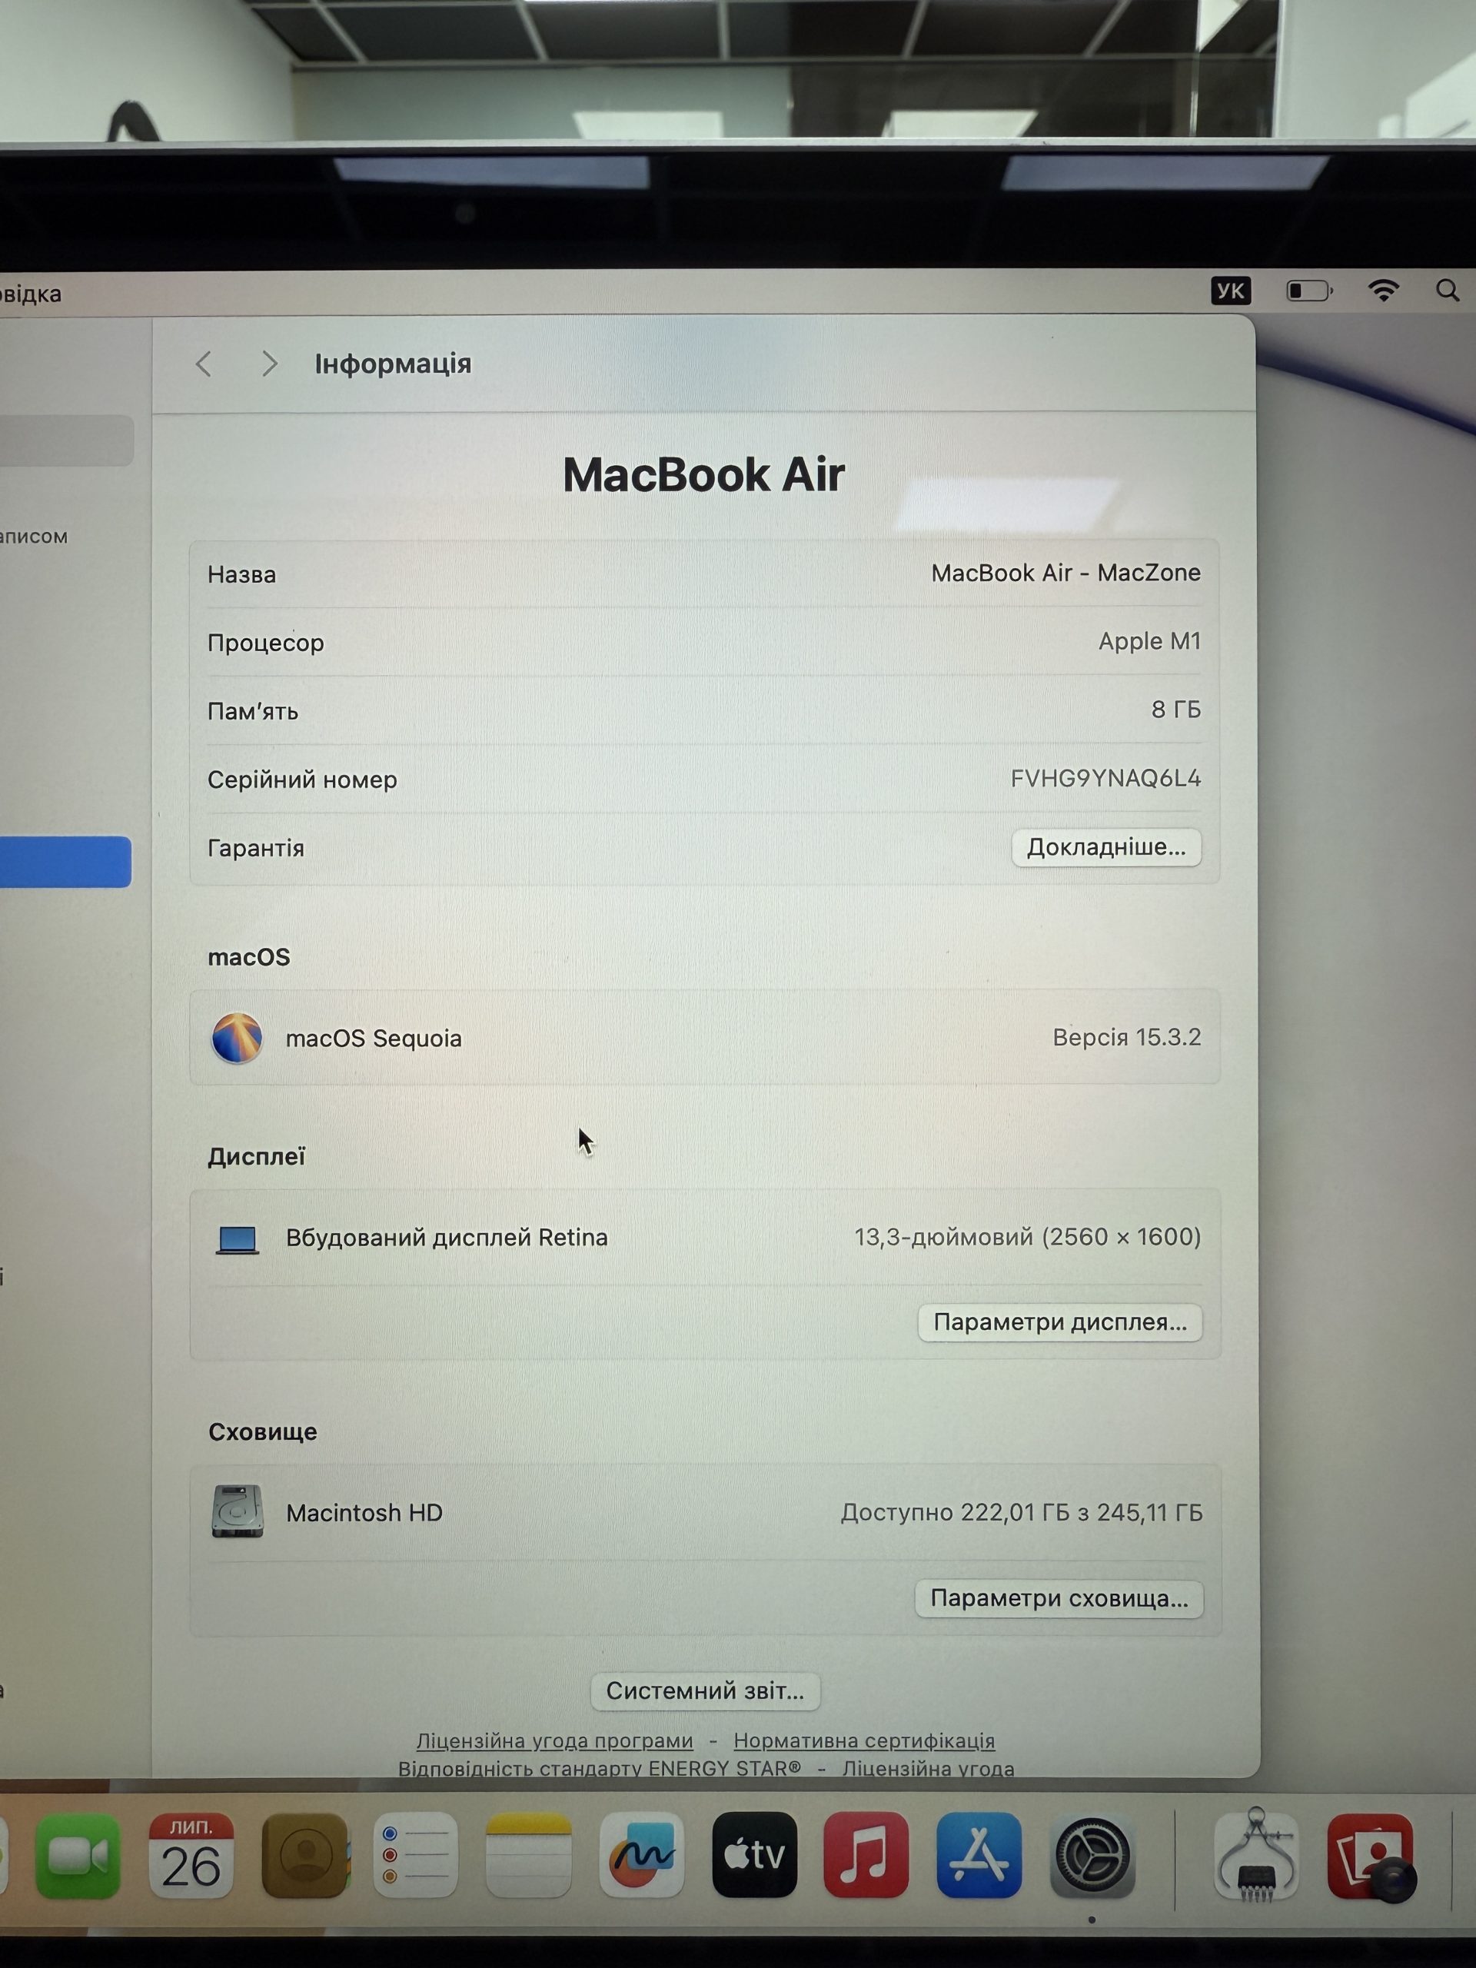Click the 8 ГБ memory value
Screen dimensions: 1476x1968
pyautogui.click(x=1176, y=709)
